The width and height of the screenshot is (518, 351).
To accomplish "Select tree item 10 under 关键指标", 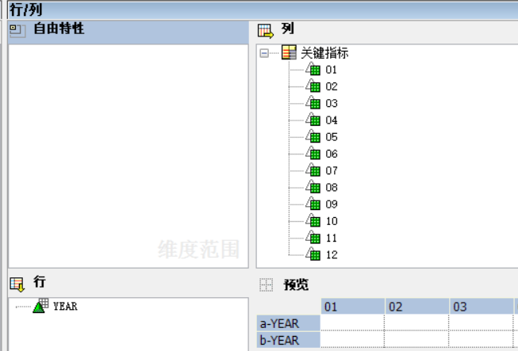I will point(331,221).
